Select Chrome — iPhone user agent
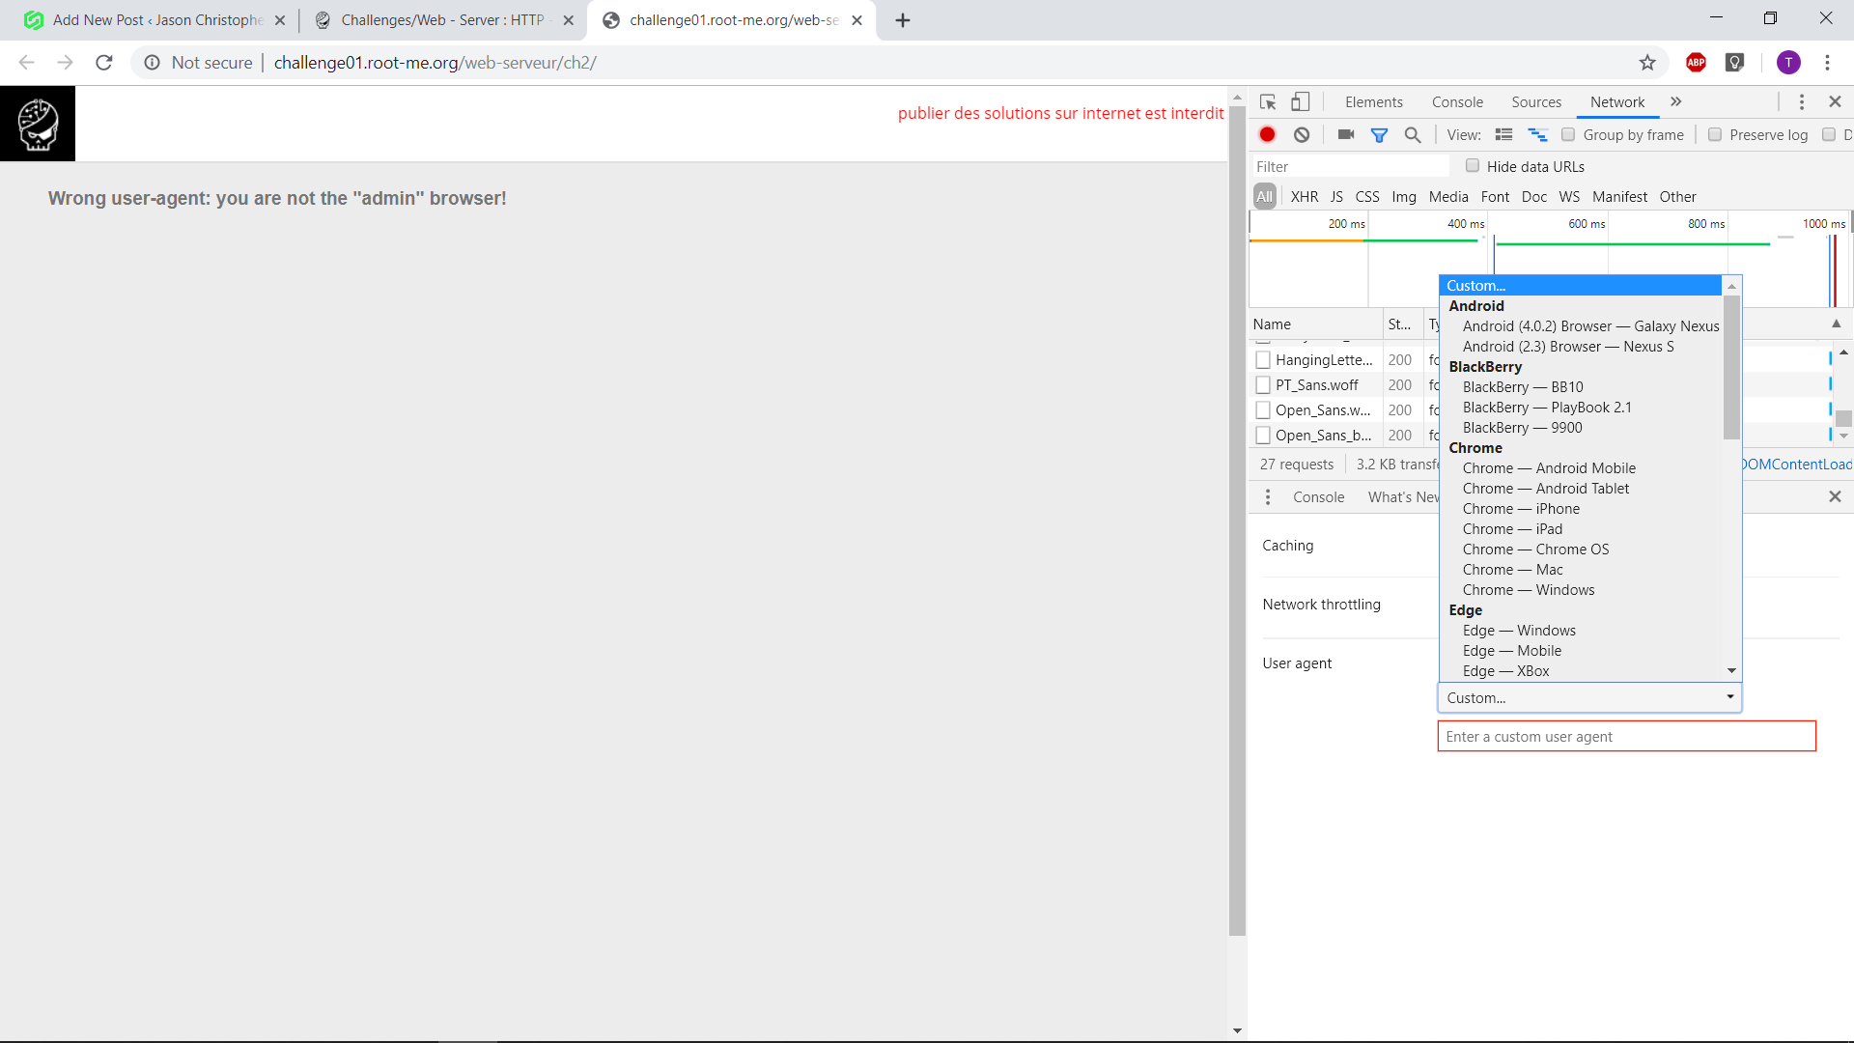This screenshot has height=1043, width=1854. point(1521,508)
